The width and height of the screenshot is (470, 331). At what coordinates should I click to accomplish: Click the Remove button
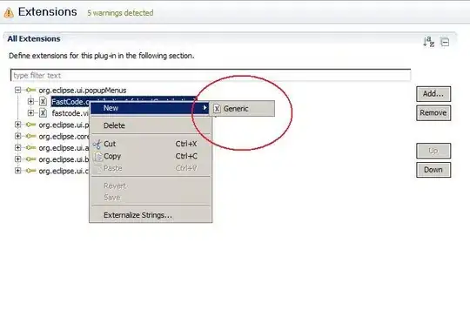[x=433, y=113]
